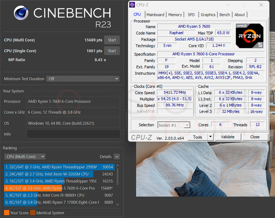Screen dimensions: 275x218
Task: Switch to the Graphics tab
Action: [208, 15]
